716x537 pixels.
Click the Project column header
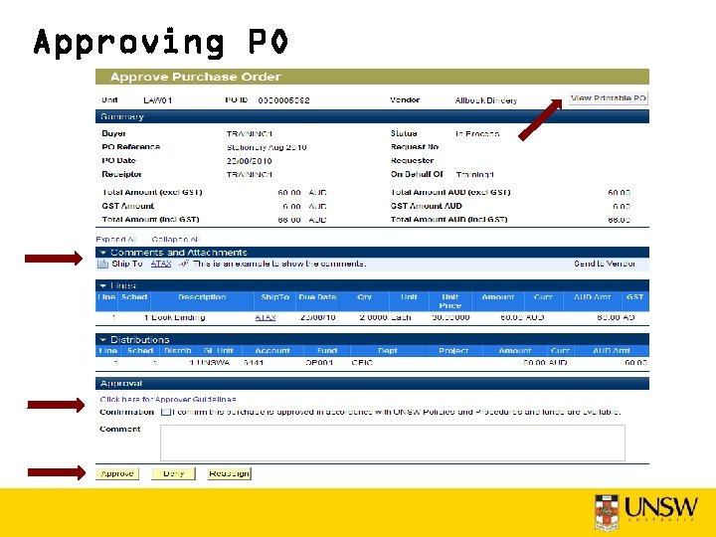tap(453, 351)
